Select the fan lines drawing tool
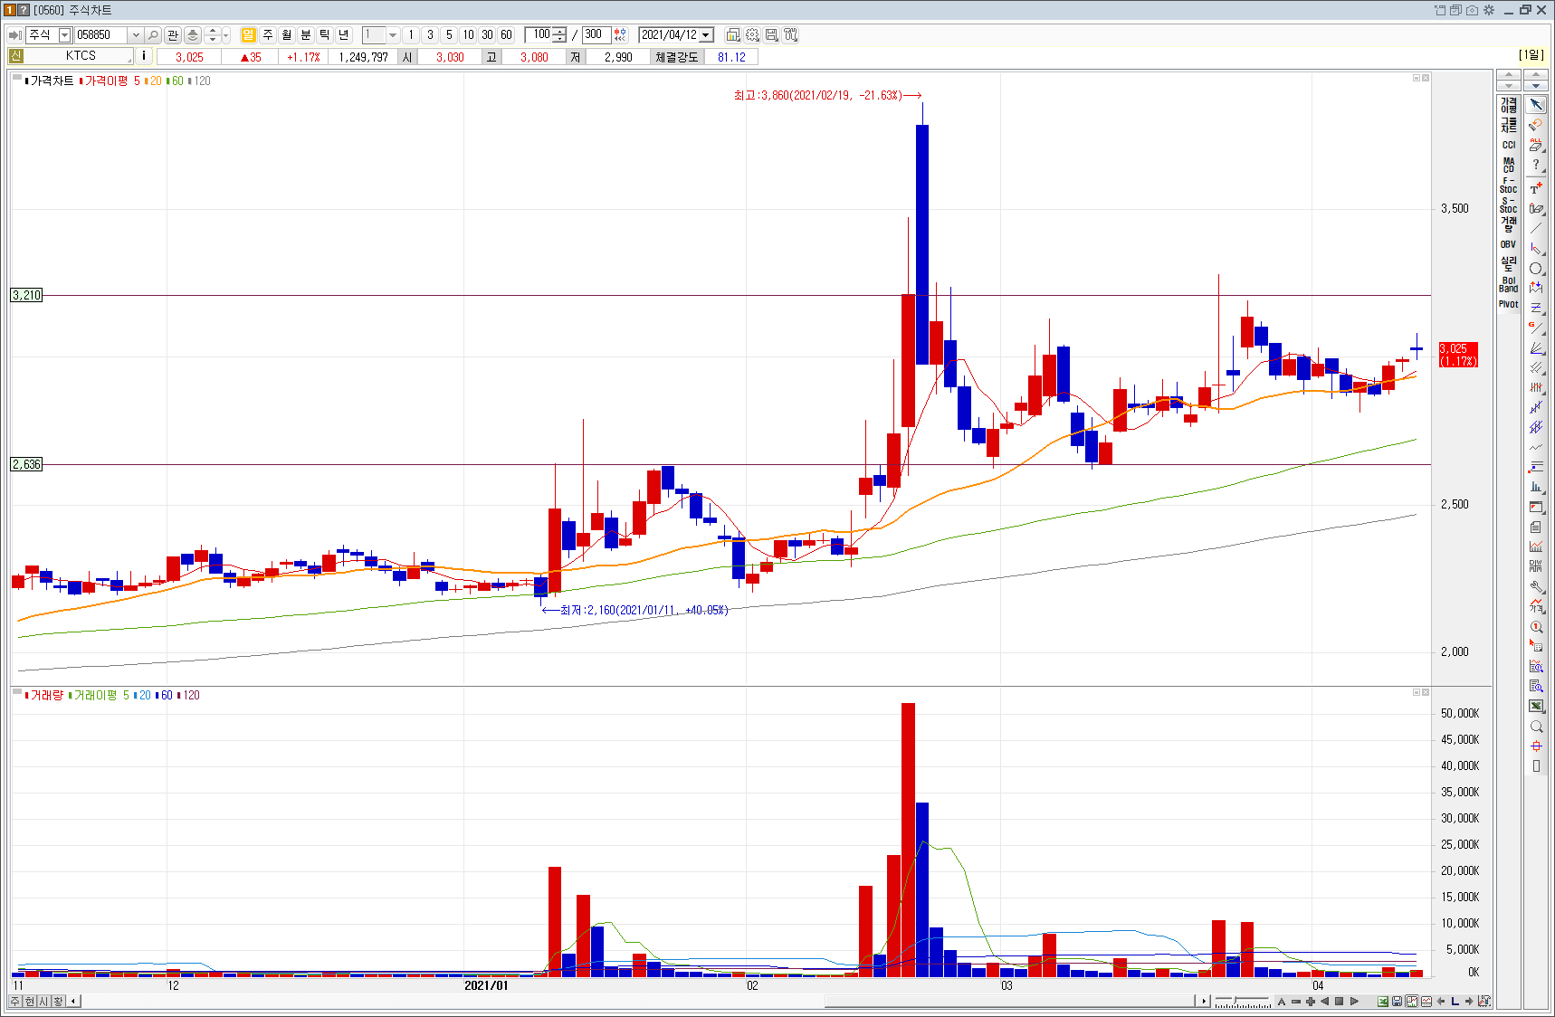The image size is (1555, 1017). tap(1536, 348)
